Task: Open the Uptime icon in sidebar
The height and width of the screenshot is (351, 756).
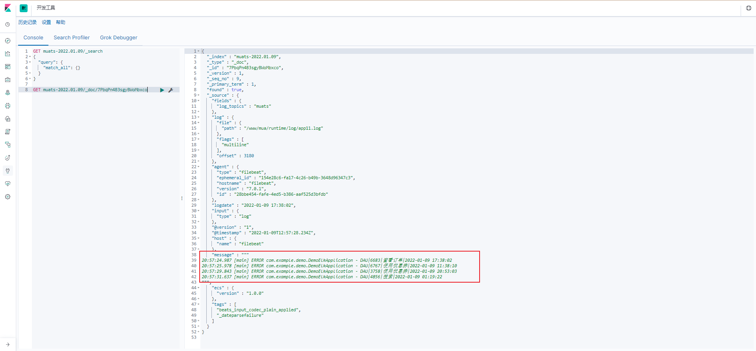Action: tap(7, 158)
